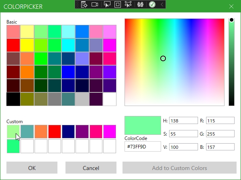Viewport: 241px width, 180px height.
Task: Click the circular marker in the color spectrum
Action: 163,58
